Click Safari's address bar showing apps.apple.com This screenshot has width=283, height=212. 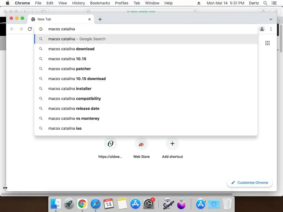[141, 11]
